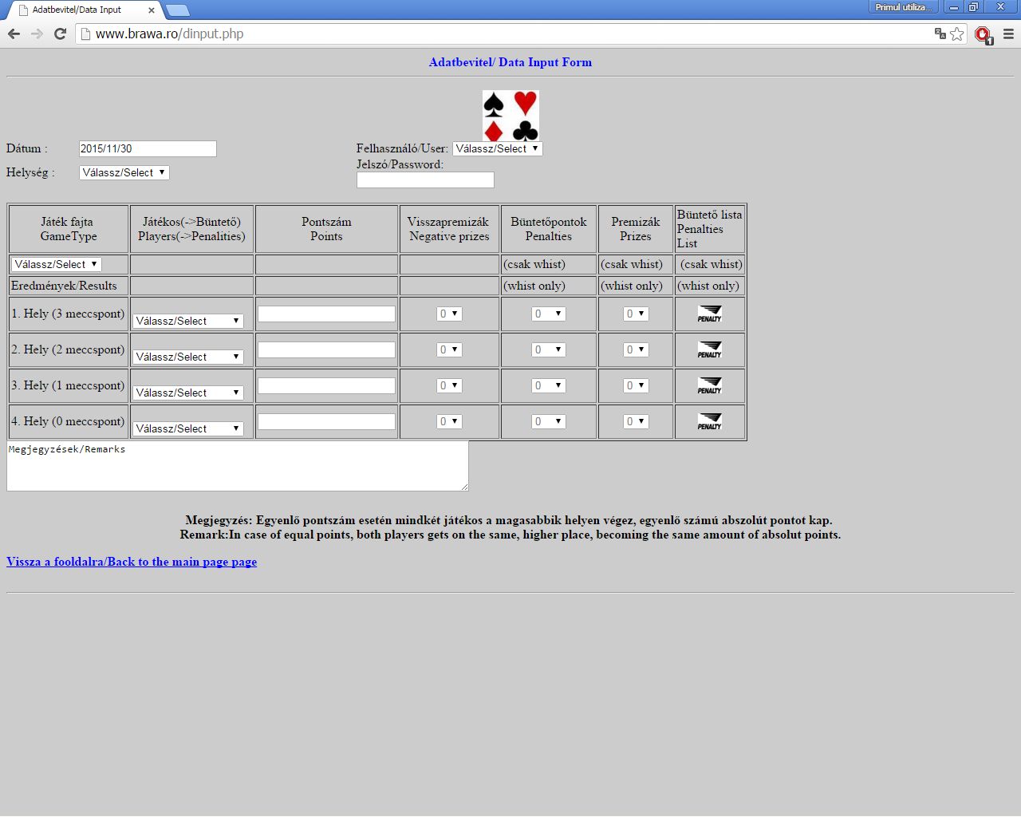1021x817 pixels.
Task: Click the Adatbevitel/ Data Input Form heading
Action: [x=510, y=62]
